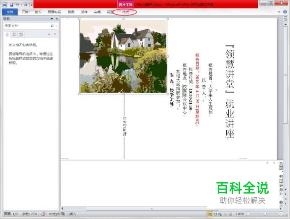The image size is (290, 219).
Task: Click the Word application icon in title bar
Action: pyautogui.click(x=5, y=5)
